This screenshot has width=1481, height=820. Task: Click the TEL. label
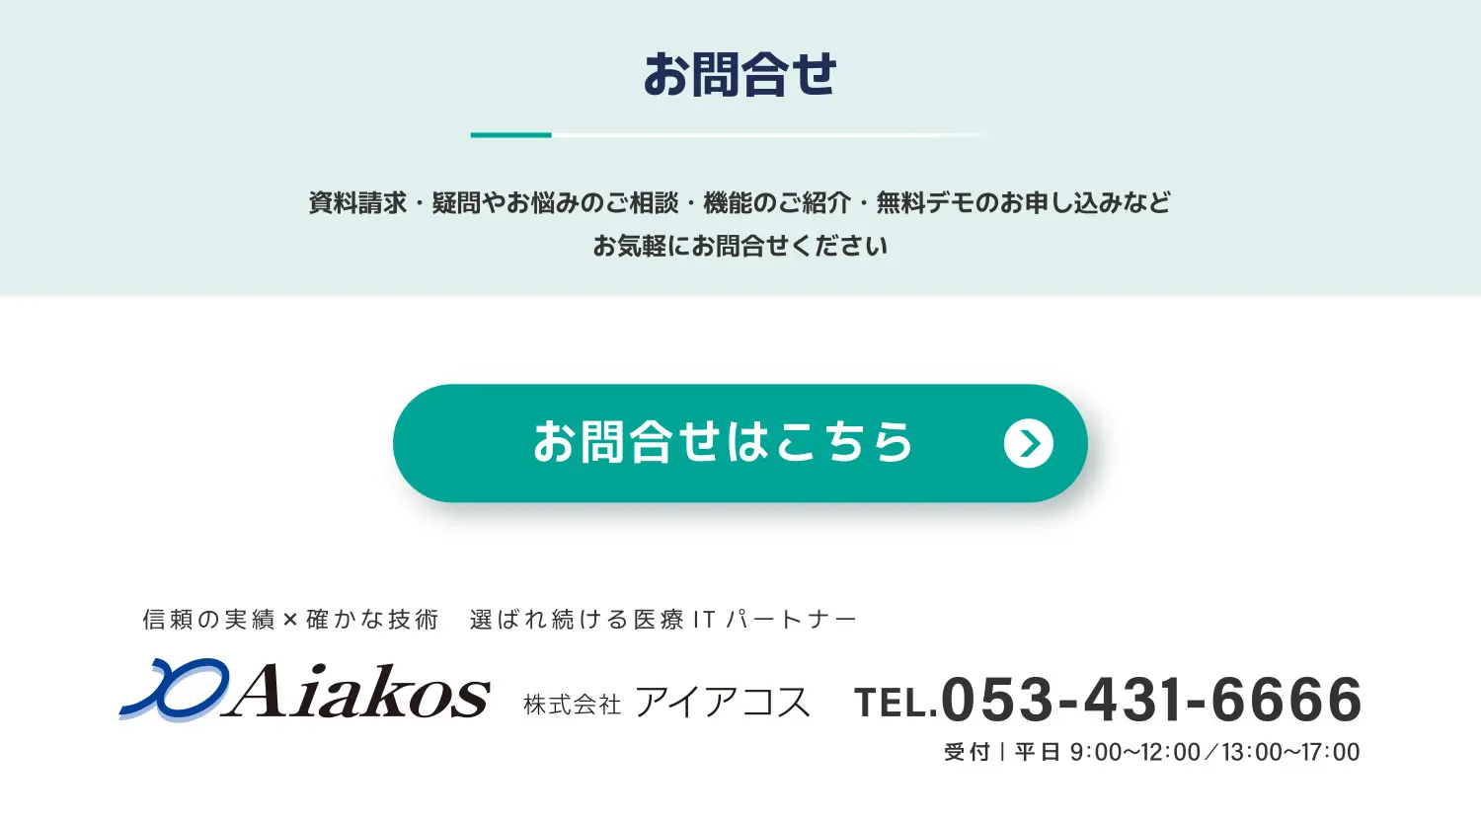tap(895, 703)
